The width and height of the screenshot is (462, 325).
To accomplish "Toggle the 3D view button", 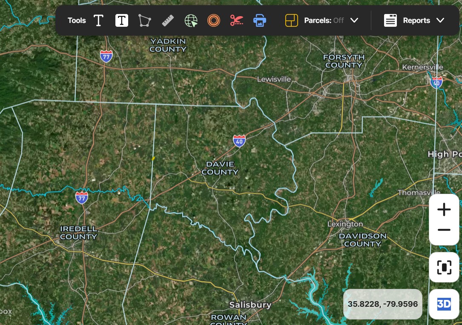I will pos(444,304).
